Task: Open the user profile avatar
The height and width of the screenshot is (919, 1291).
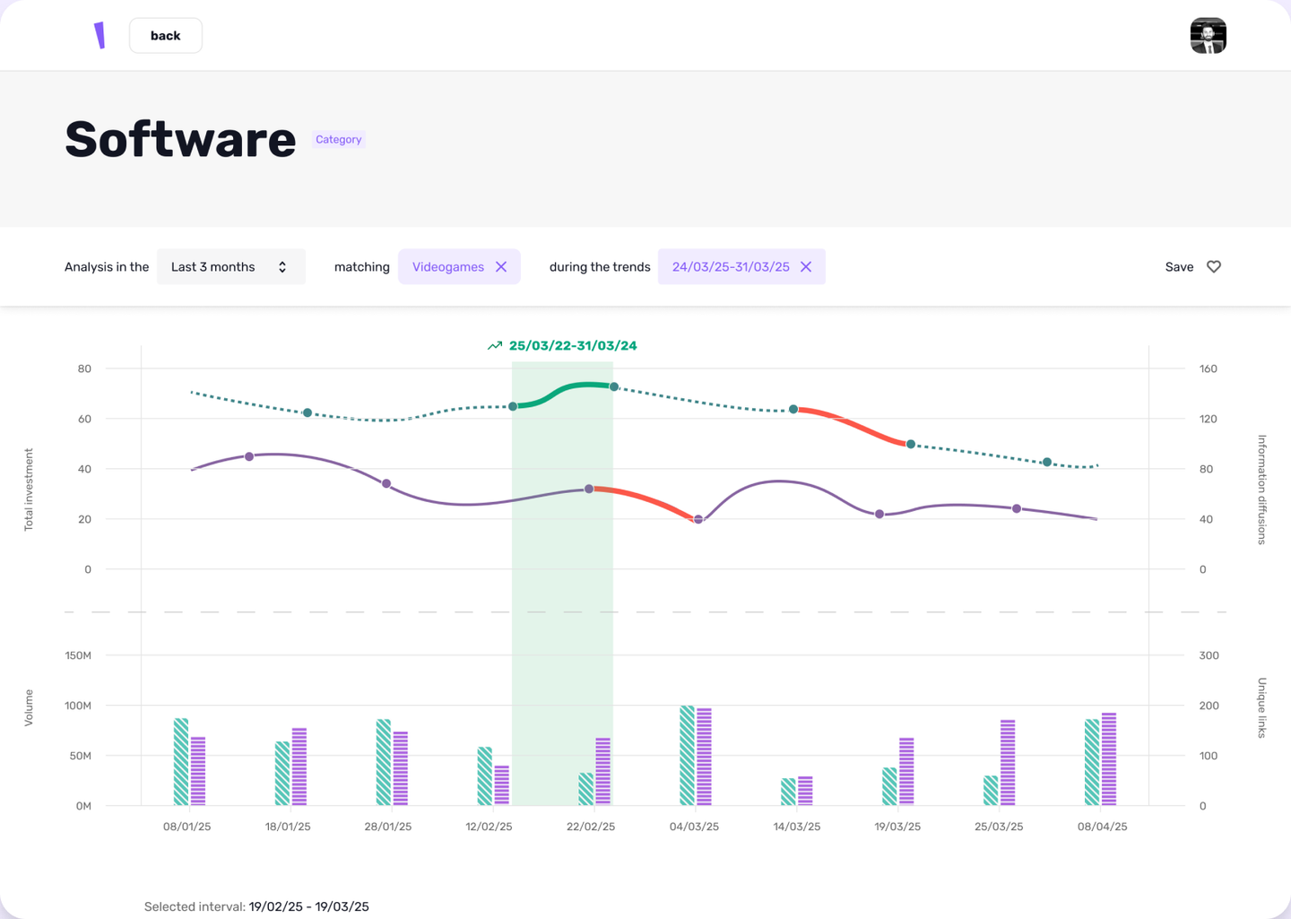Action: 1208,36
